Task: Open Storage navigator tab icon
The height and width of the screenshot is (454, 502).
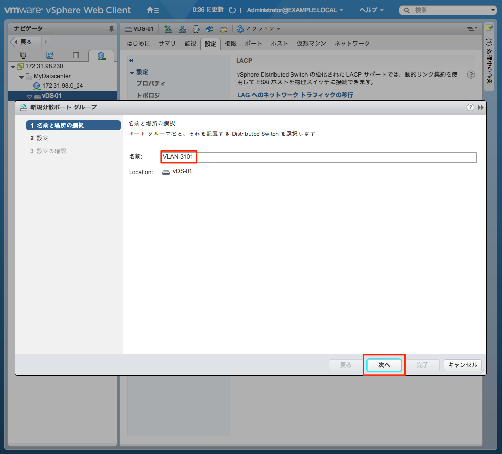Action: point(76,55)
